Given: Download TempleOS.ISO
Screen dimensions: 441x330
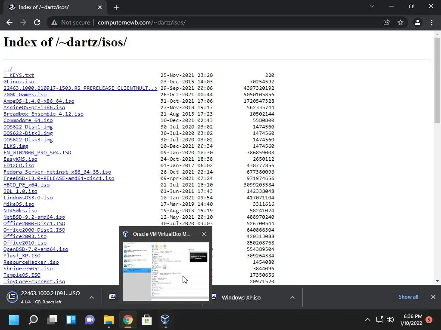Looking at the screenshot, I should 22,275.
